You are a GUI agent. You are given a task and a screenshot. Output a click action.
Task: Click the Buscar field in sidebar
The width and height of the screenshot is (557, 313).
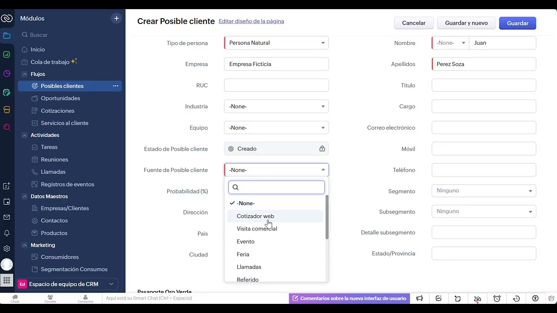click(x=70, y=35)
